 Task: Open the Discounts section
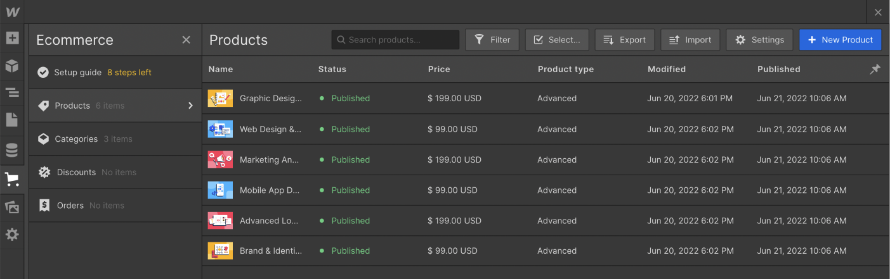coord(76,172)
